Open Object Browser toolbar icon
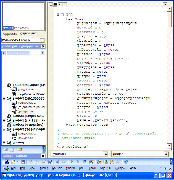The height and width of the screenshot is (180, 174). point(112,162)
